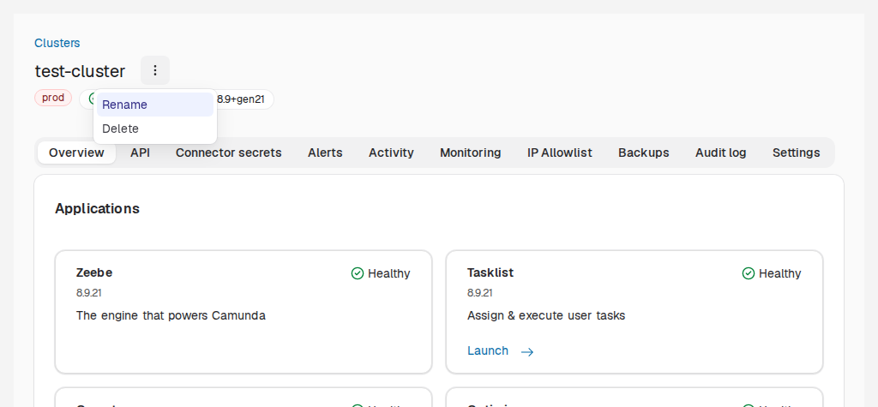Viewport: 878px width, 407px height.
Task: Click 'The engine that powers Camunda' text
Action: point(171,316)
